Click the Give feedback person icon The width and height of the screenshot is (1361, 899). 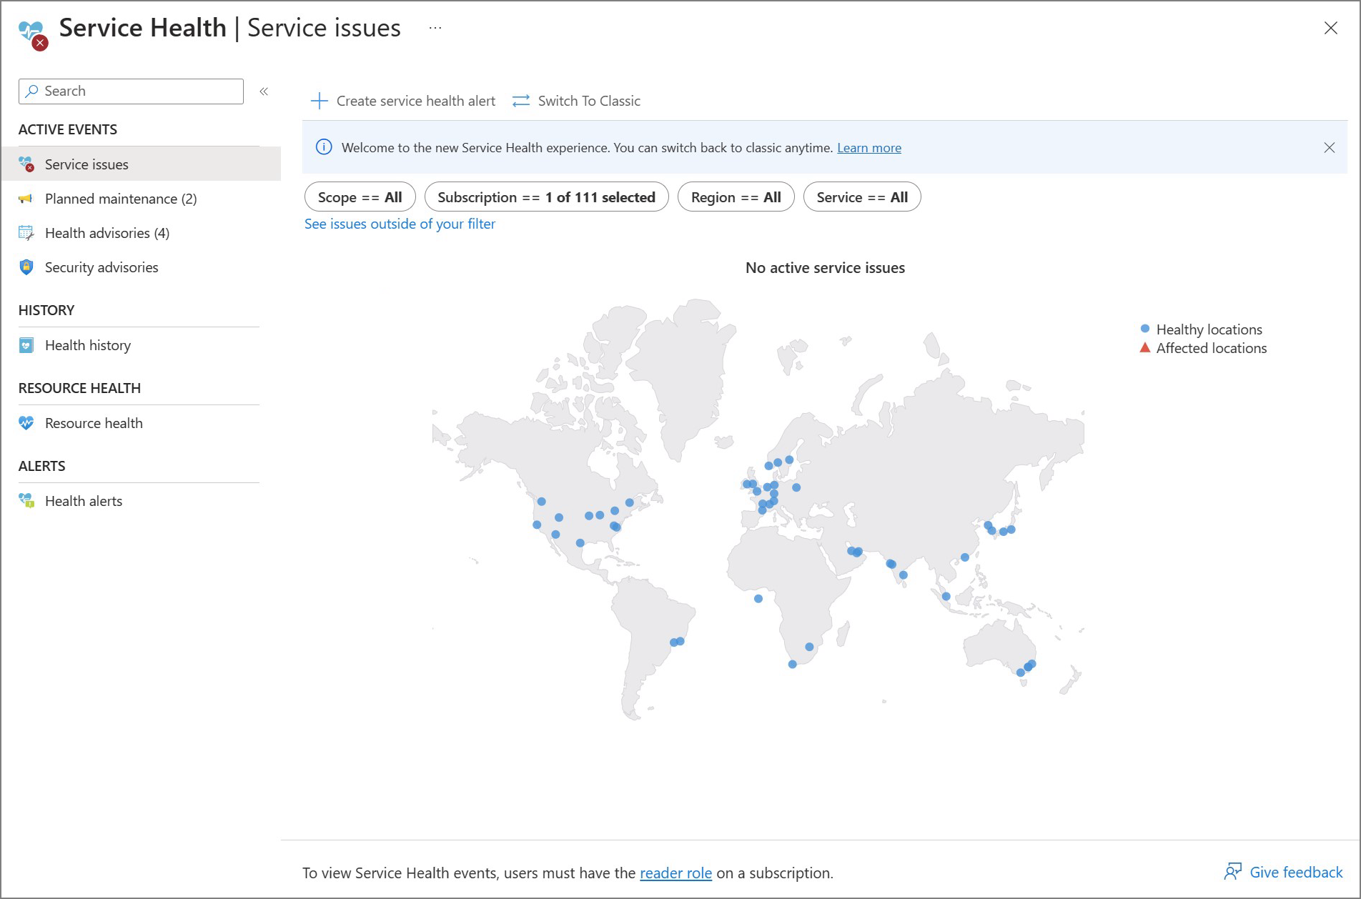pyautogui.click(x=1233, y=872)
